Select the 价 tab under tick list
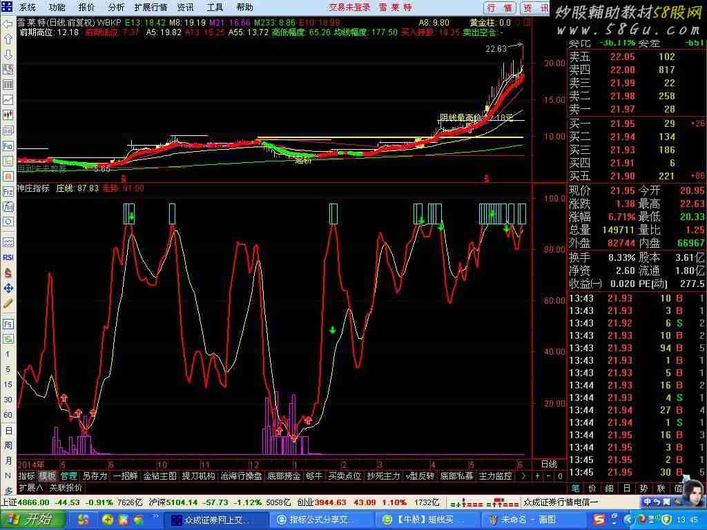Image resolution: width=707 pixels, height=530 pixels. pos(592,488)
